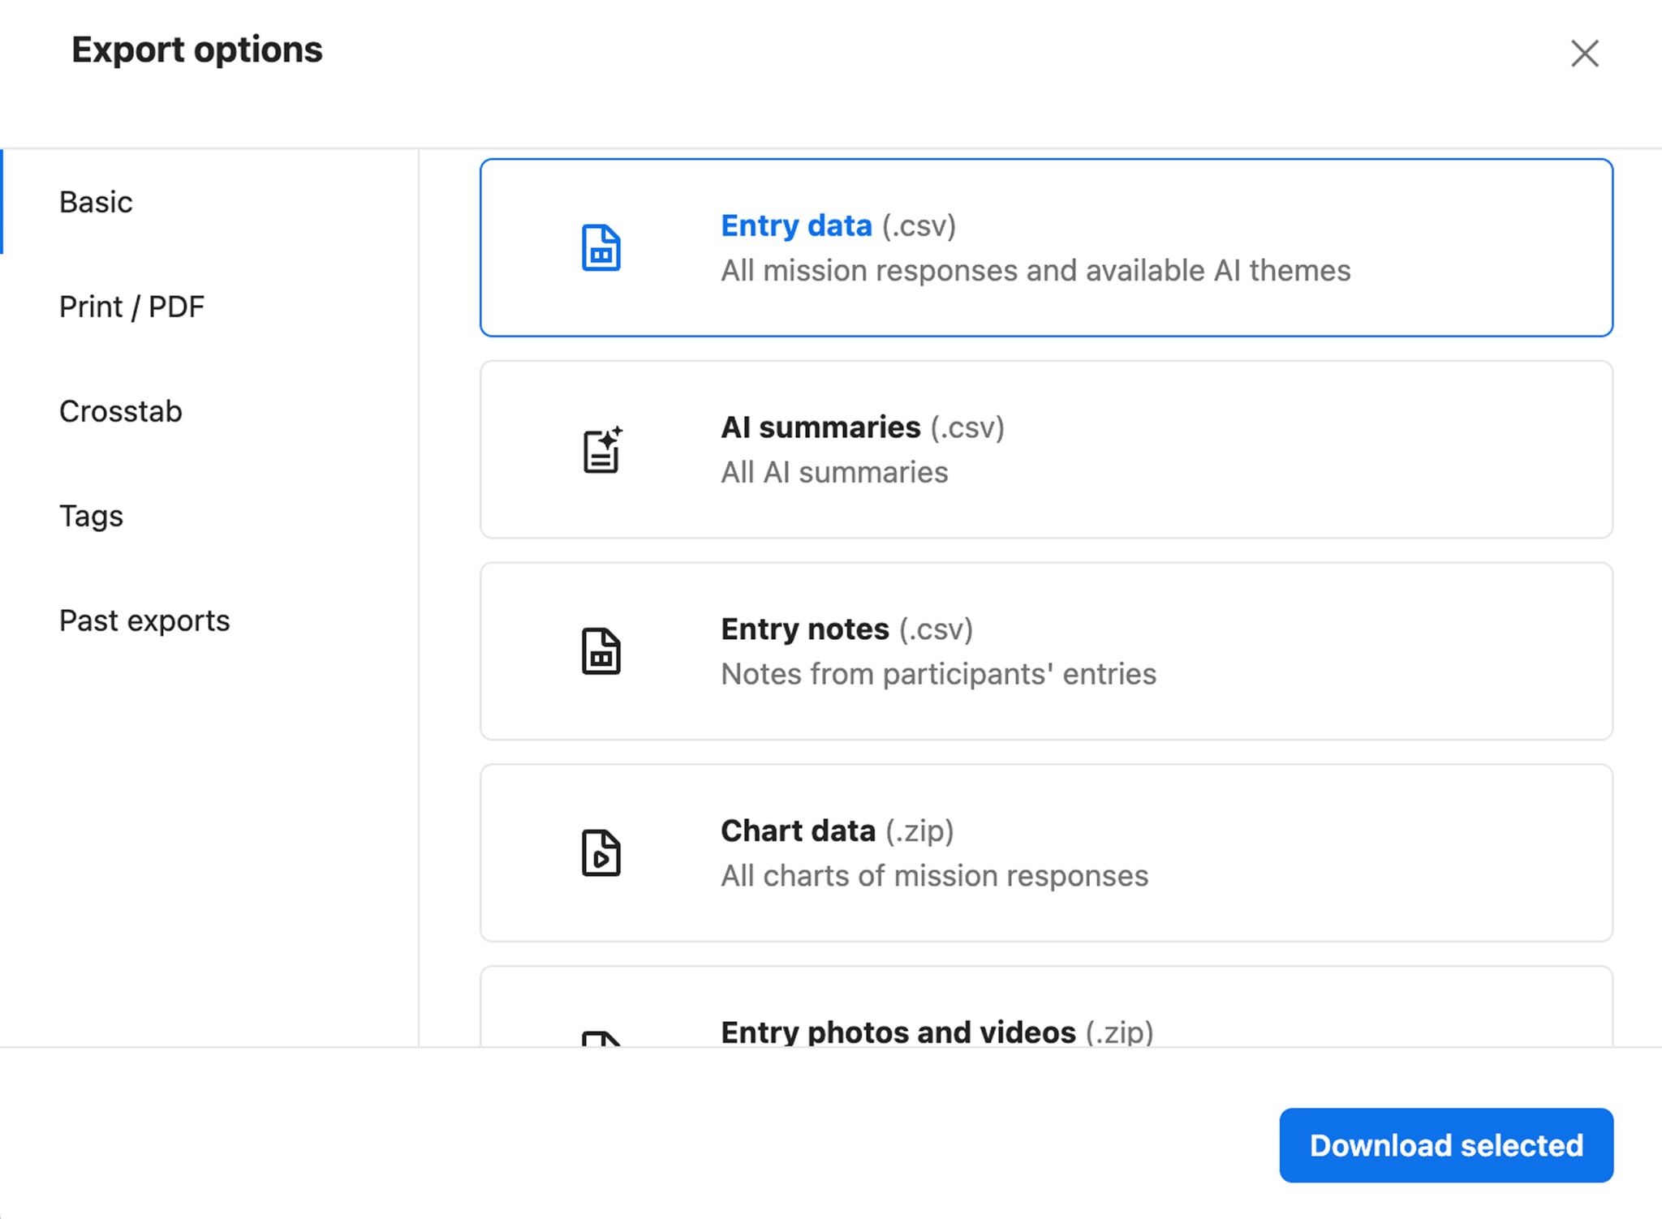Open the Print / PDF tab
Screen dimensions: 1662x1219
(x=131, y=307)
